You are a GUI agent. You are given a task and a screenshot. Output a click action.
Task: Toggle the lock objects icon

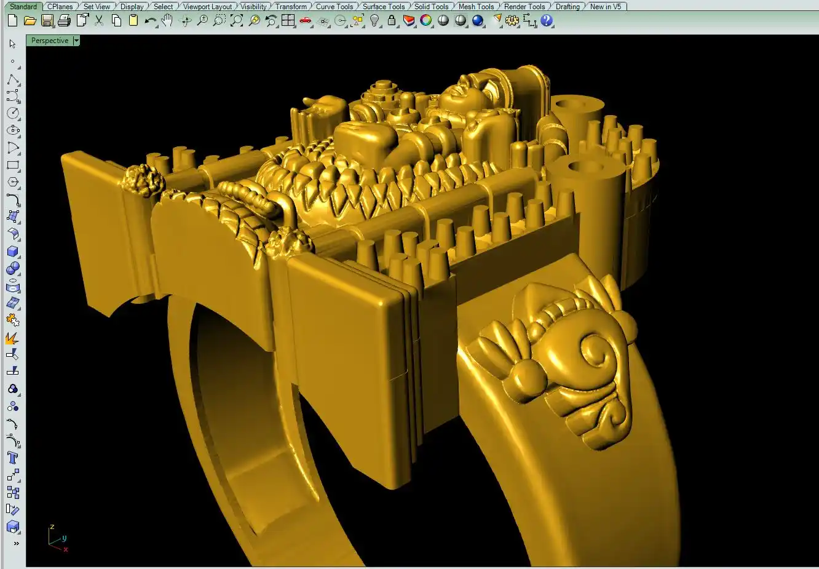(391, 21)
